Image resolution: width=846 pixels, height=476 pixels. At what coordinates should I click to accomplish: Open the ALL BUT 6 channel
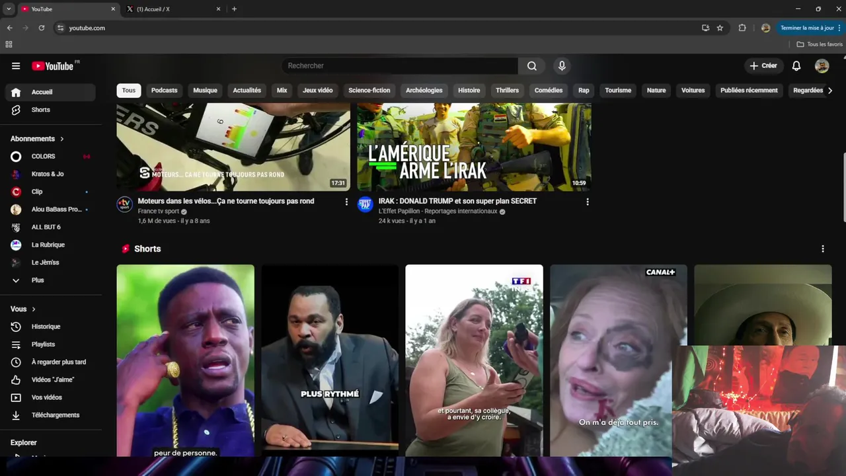pyautogui.click(x=50, y=227)
